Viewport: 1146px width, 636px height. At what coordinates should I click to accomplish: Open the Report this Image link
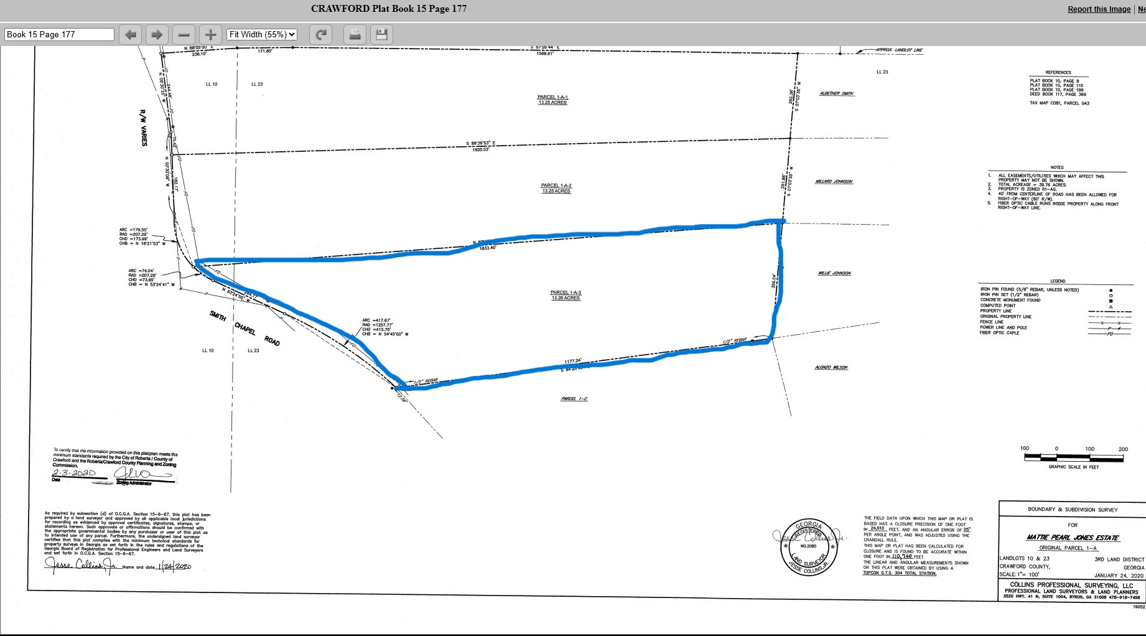(x=1099, y=9)
